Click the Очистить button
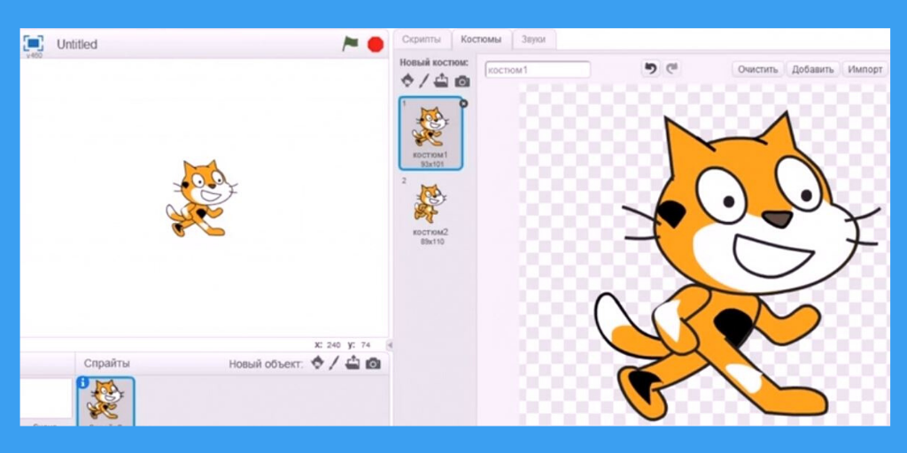Viewport: 907px width, 453px height. (758, 69)
